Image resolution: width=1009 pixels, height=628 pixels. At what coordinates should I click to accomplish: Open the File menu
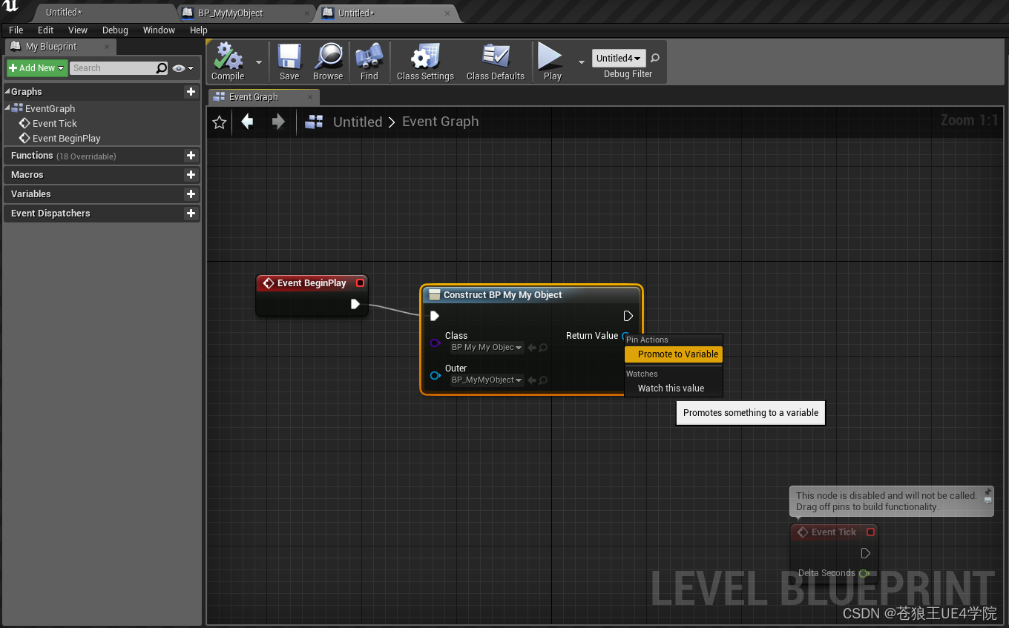pos(16,30)
